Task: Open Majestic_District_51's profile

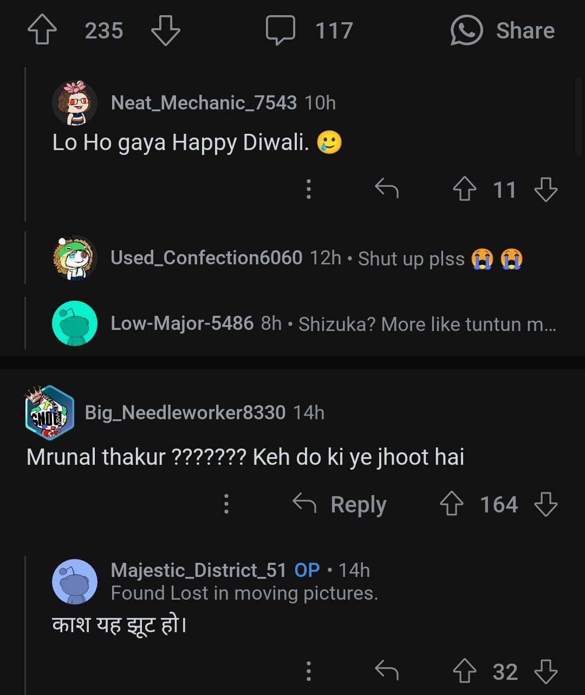Action: coord(198,570)
